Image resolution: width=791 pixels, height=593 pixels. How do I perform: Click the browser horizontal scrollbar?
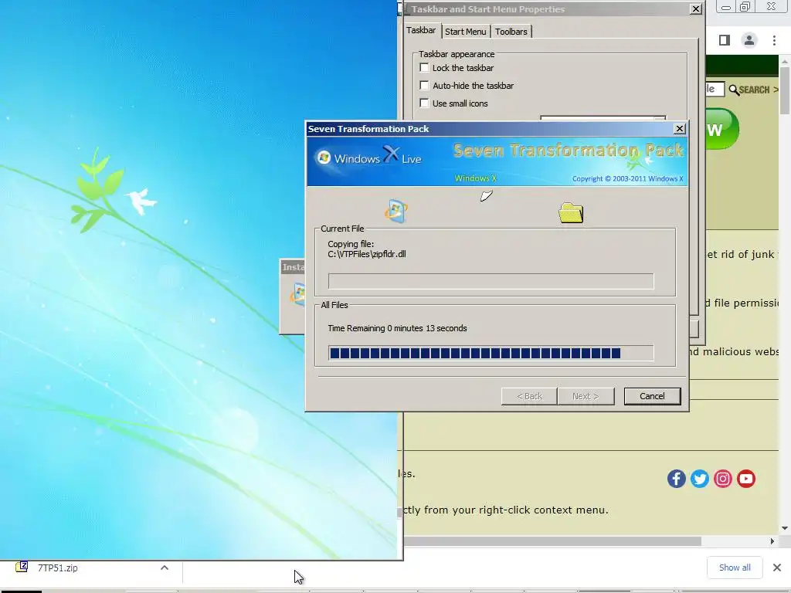(x=552, y=541)
